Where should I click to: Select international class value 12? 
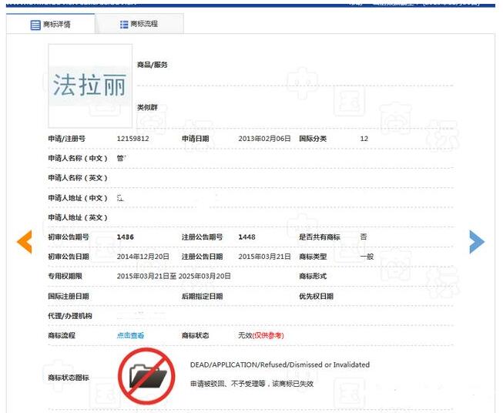point(364,139)
